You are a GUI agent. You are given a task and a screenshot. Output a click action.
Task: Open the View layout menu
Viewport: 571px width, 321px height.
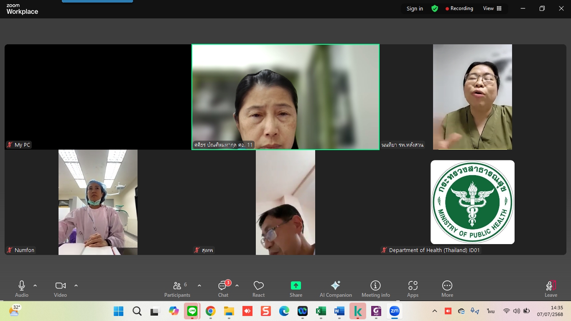[492, 8]
